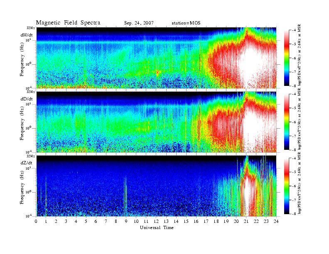
Task: Click the time axis tick label "22"
Action: coord(256,221)
